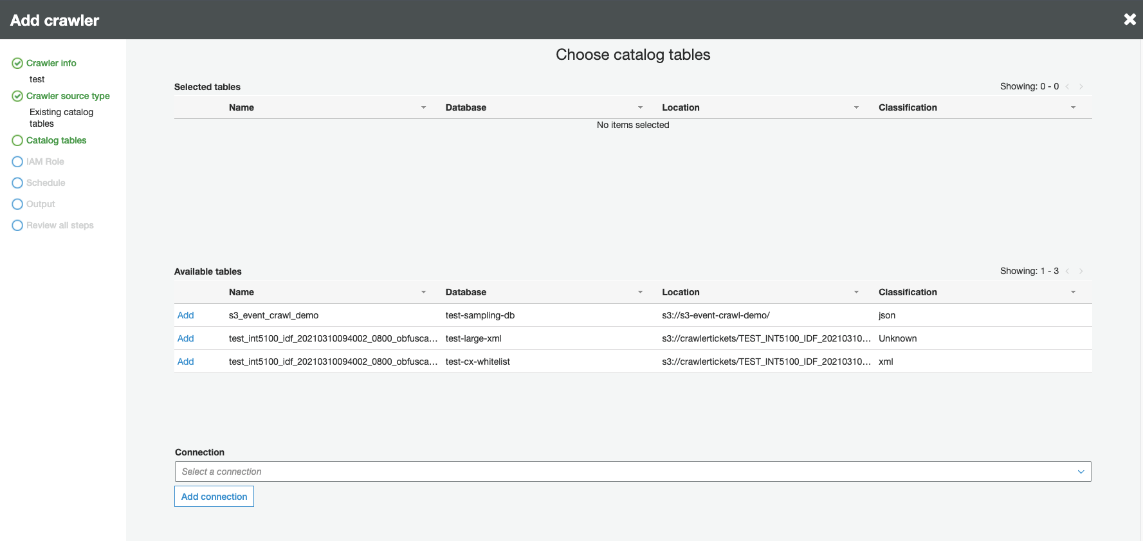Click the Crawler info checkmark step icon

click(17, 63)
